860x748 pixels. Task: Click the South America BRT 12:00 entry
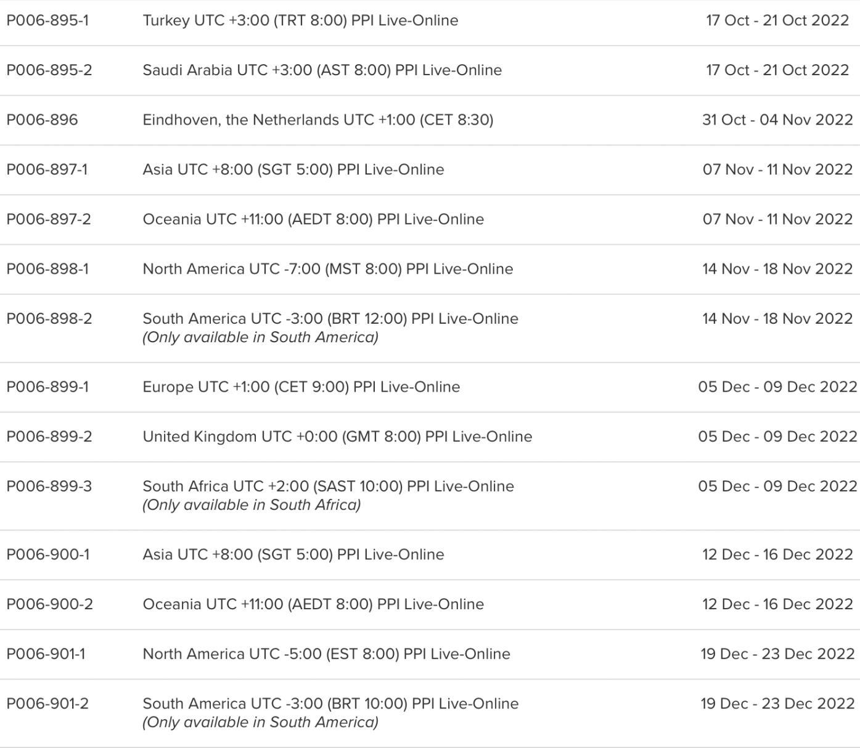(330, 319)
